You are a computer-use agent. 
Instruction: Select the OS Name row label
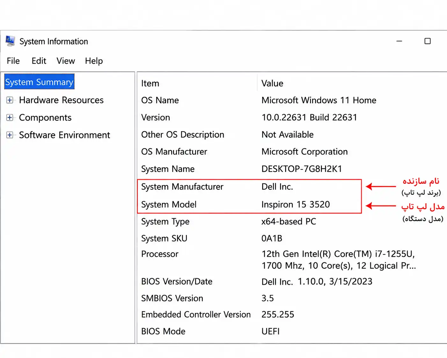(160, 100)
